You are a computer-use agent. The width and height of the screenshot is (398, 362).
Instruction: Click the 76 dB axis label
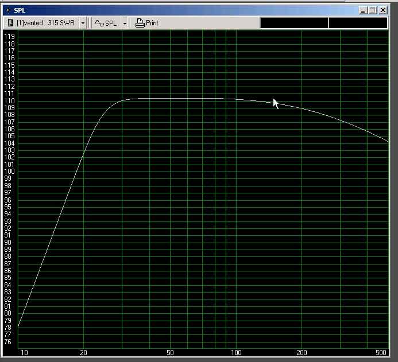click(7, 342)
